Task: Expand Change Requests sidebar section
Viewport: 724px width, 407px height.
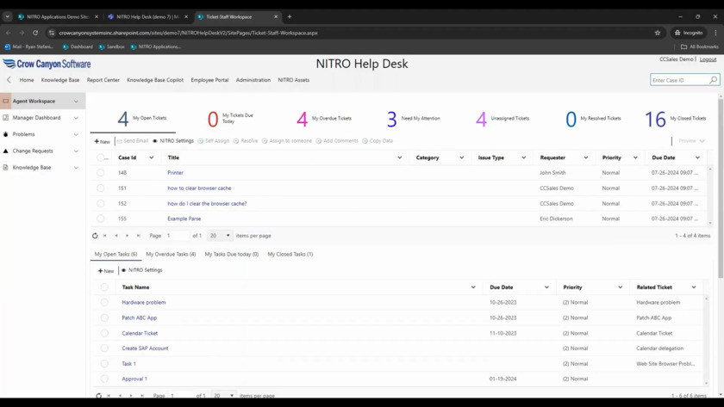Action: [76, 151]
